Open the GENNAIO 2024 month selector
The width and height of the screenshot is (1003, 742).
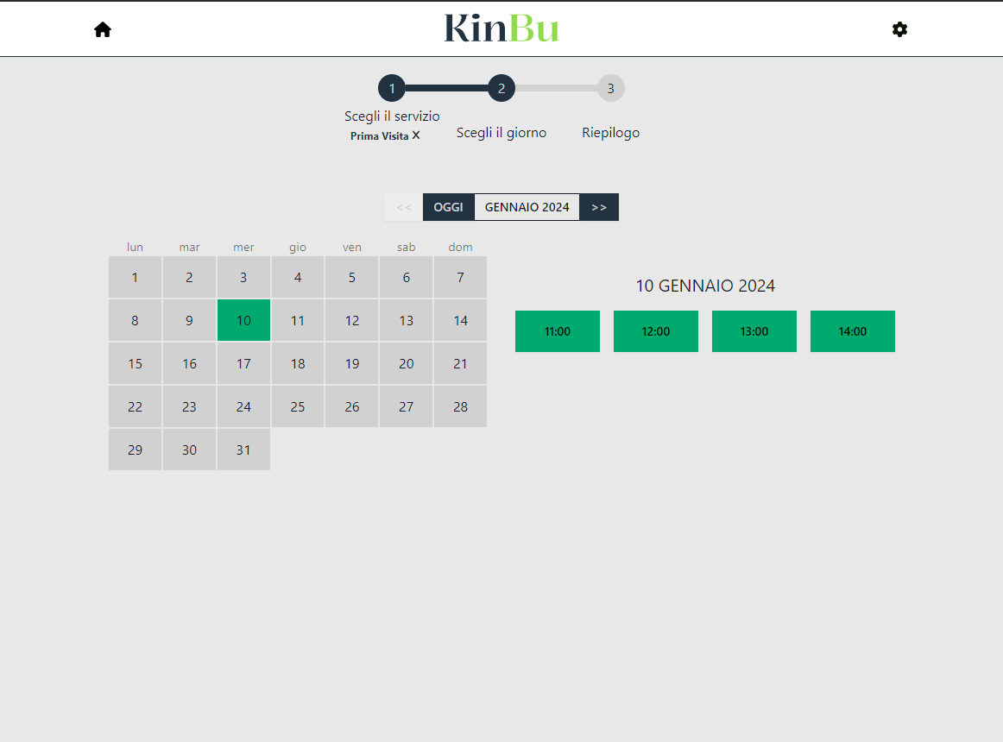527,207
